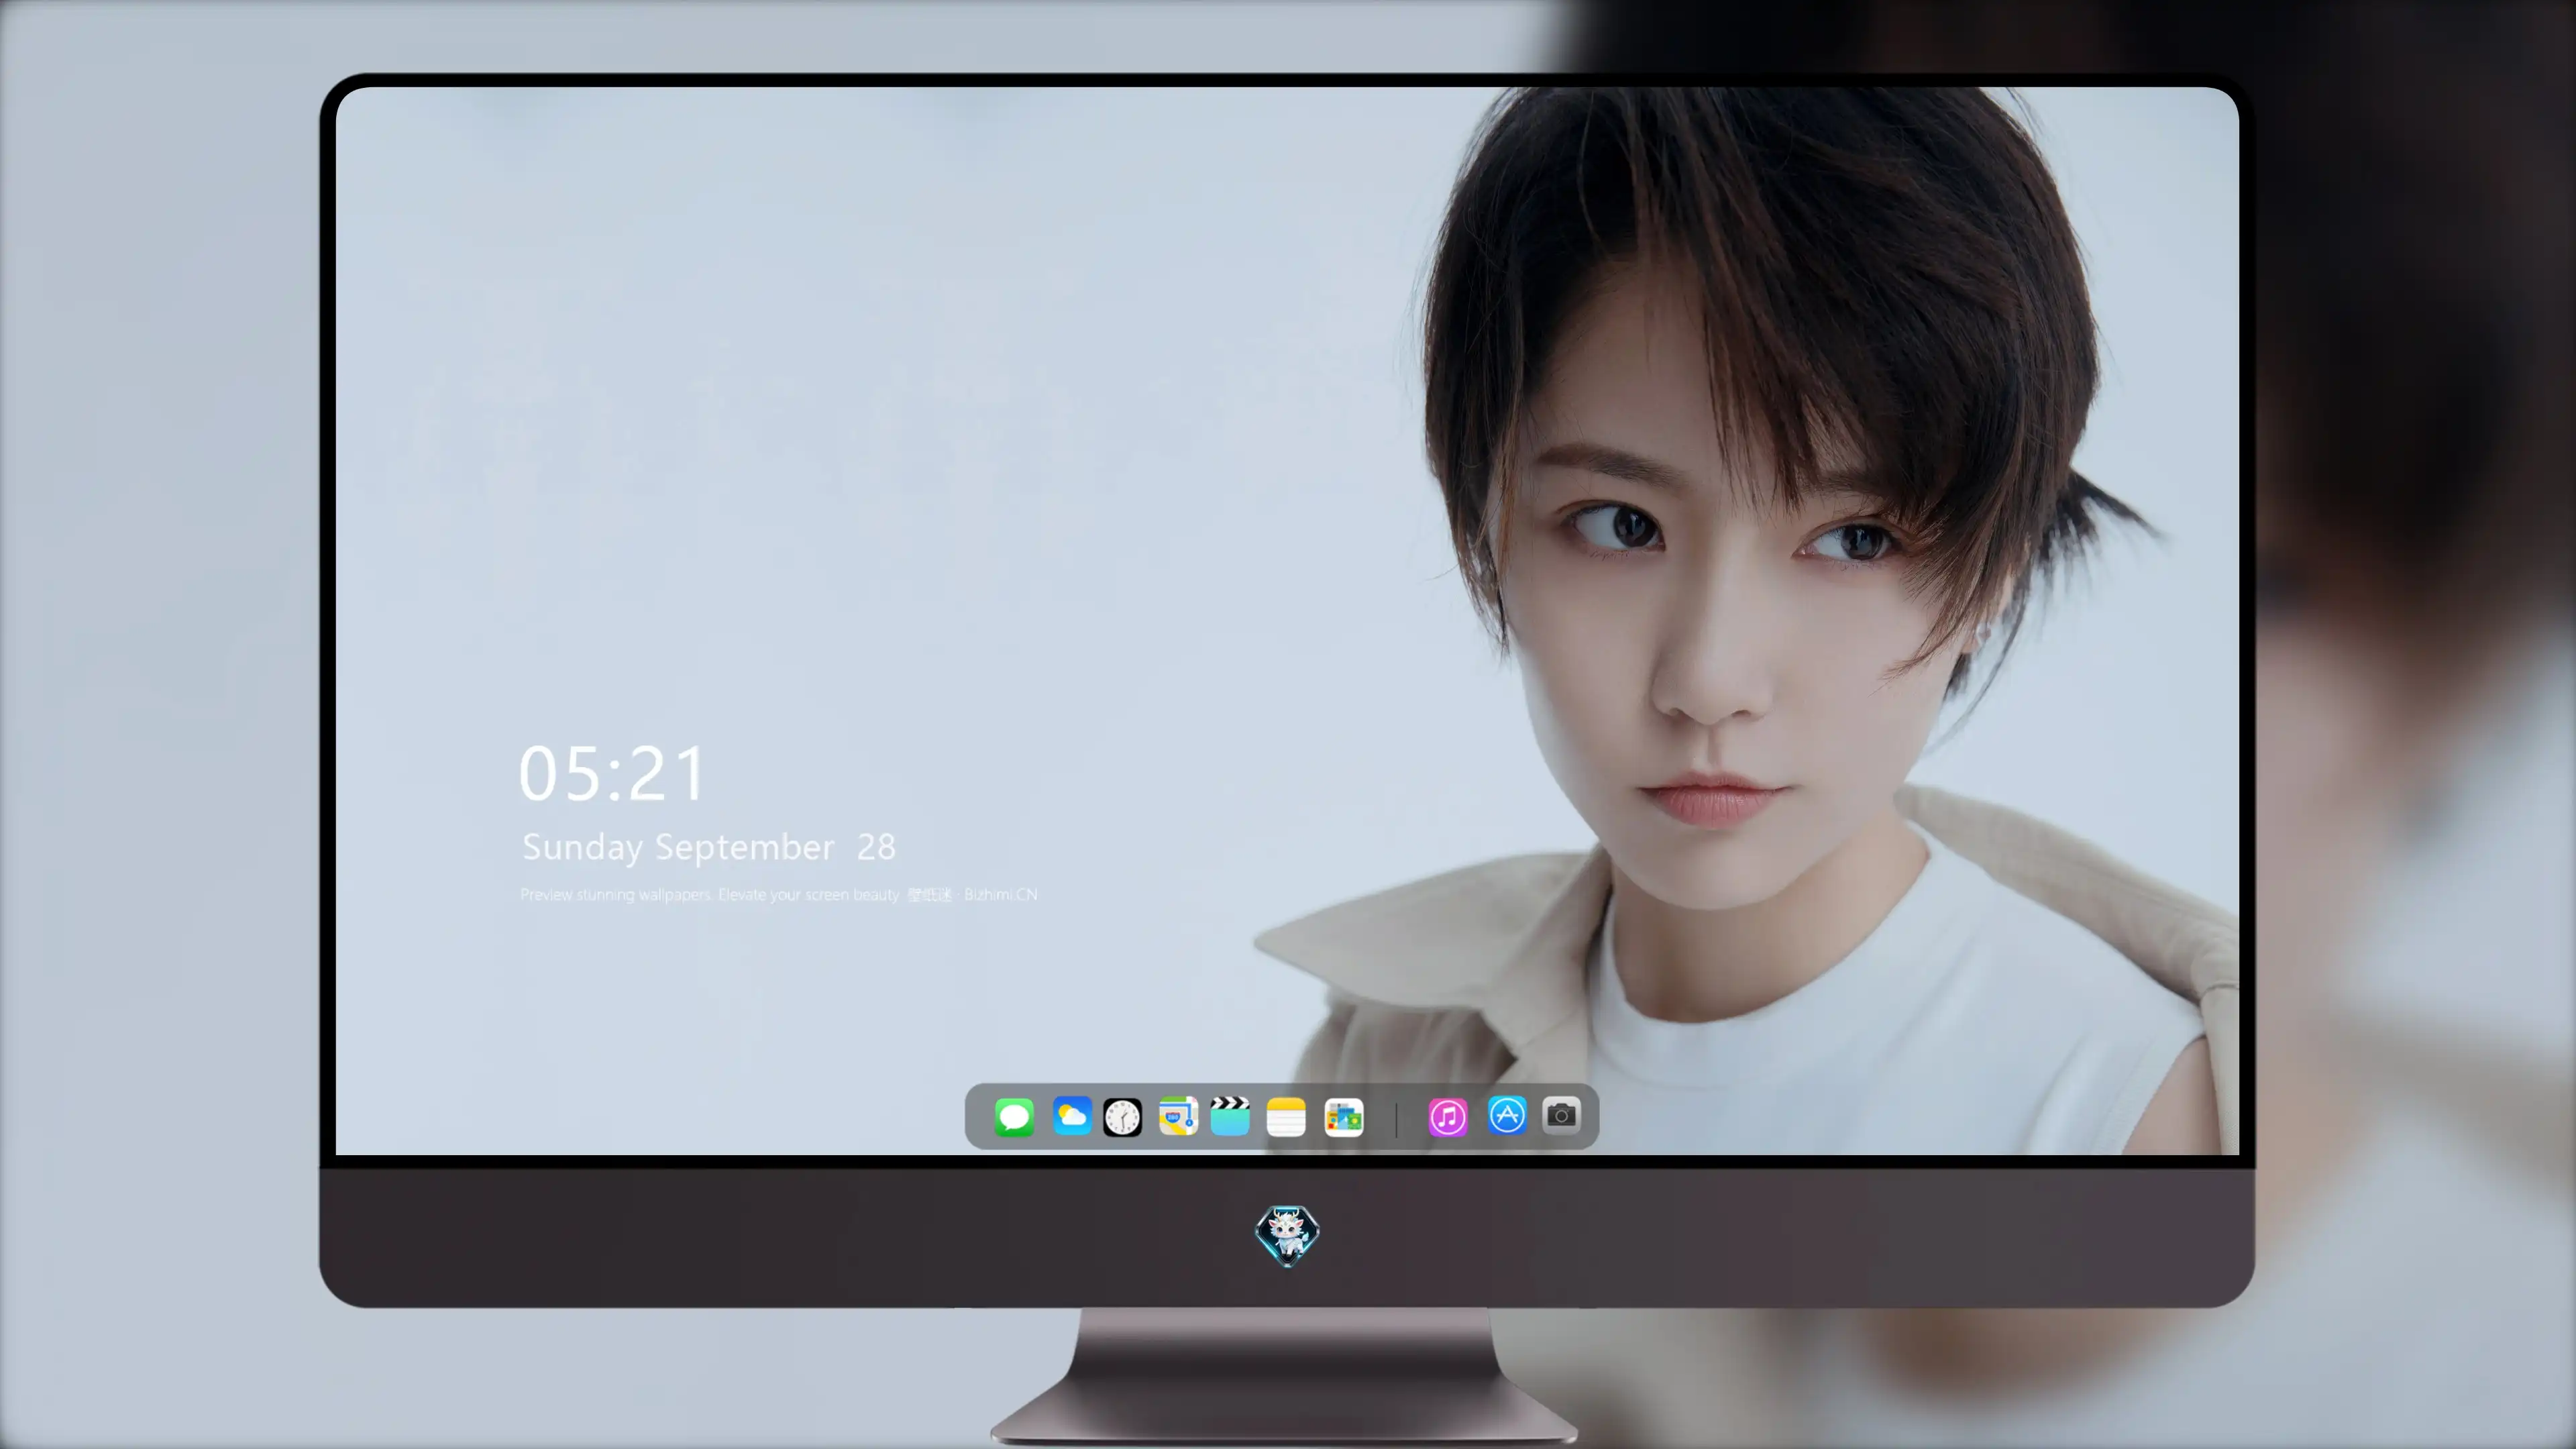Open the Maps app in the dock
The height and width of the screenshot is (1449, 2576).
(1178, 1116)
